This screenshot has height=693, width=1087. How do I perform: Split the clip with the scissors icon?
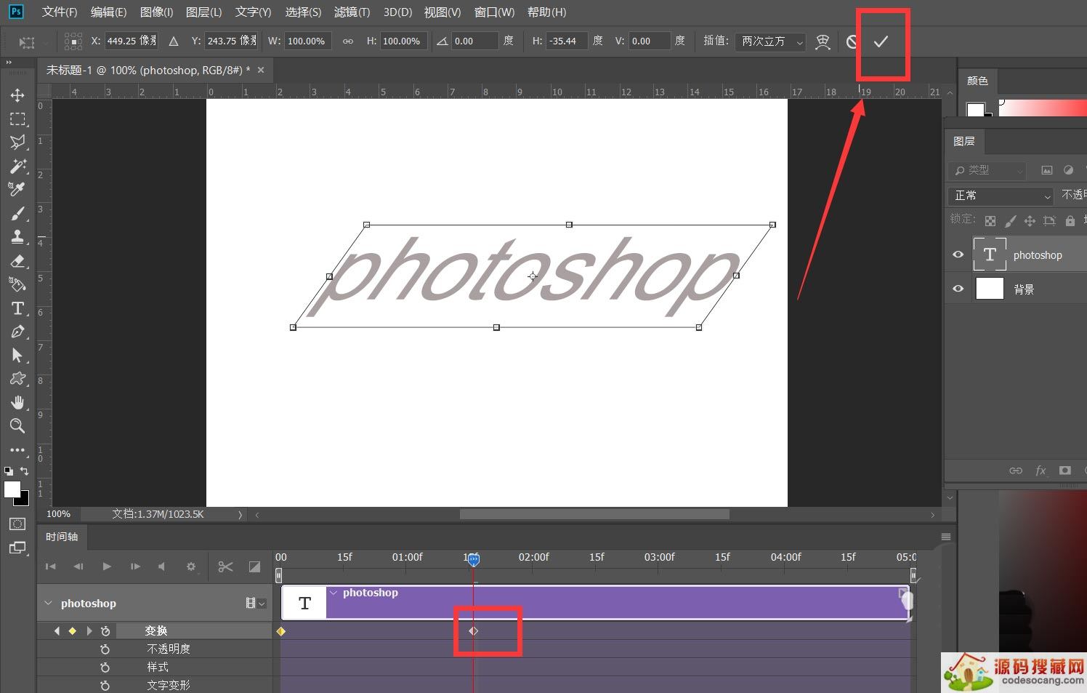(225, 566)
